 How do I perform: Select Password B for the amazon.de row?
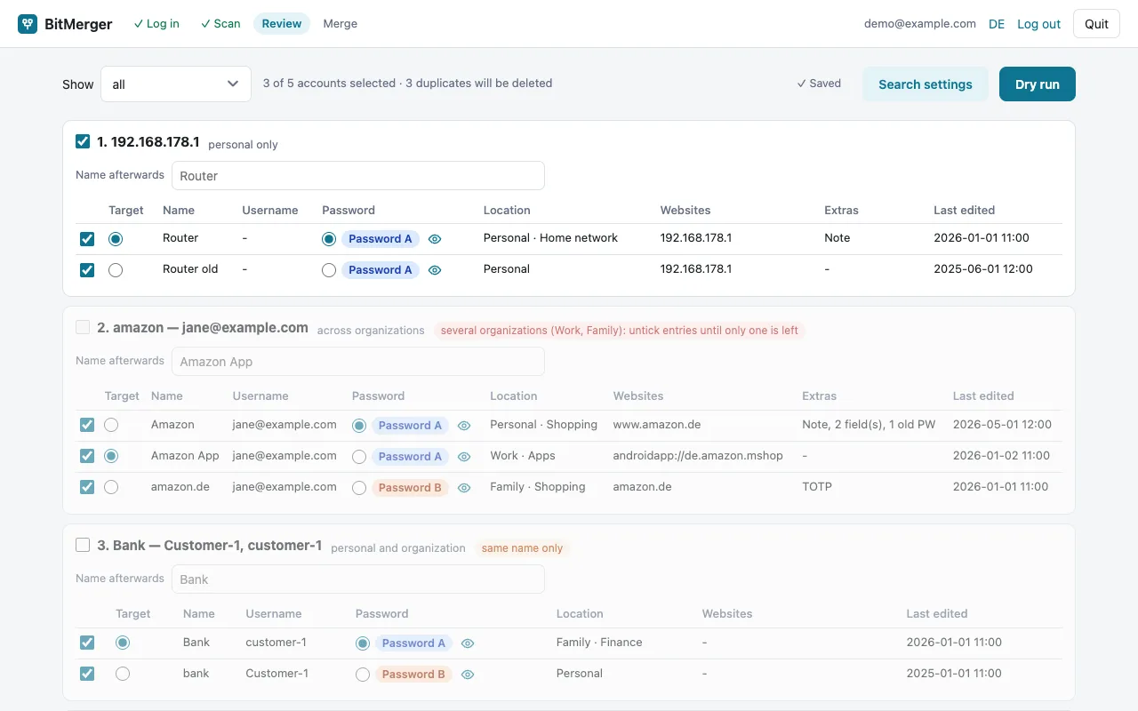pyautogui.click(x=359, y=488)
